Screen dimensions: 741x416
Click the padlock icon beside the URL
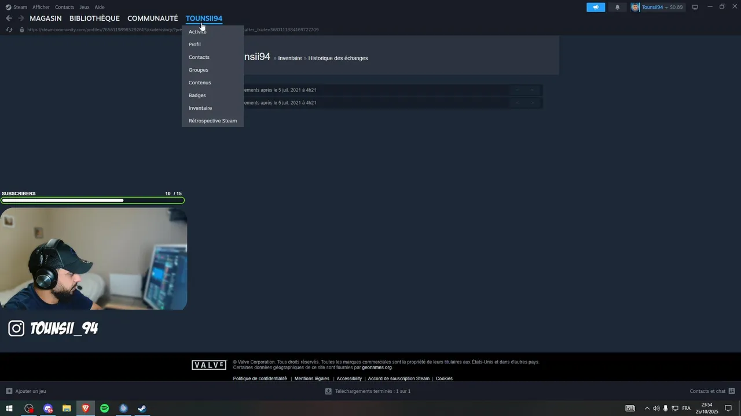(x=22, y=29)
